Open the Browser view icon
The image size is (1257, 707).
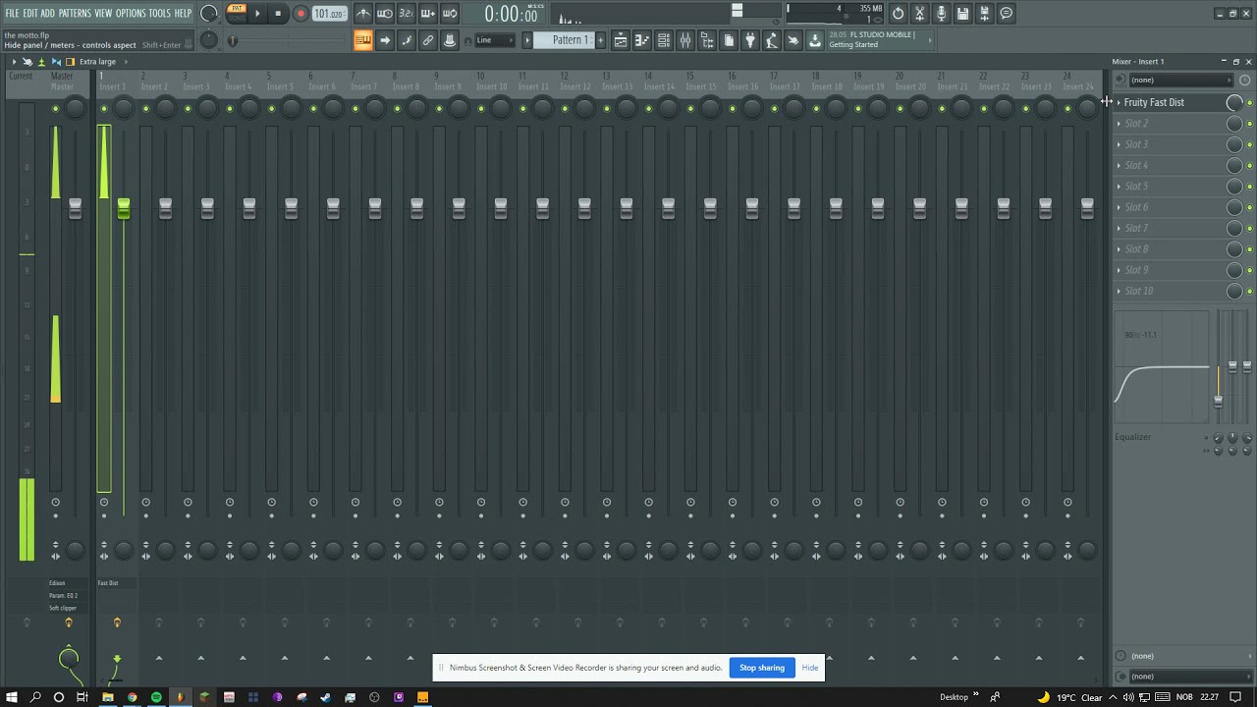[x=707, y=40]
